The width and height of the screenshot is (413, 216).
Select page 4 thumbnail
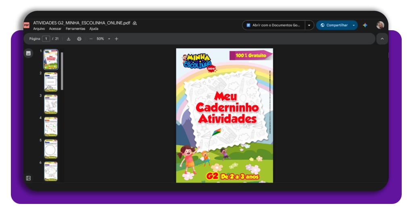pyautogui.click(x=51, y=127)
